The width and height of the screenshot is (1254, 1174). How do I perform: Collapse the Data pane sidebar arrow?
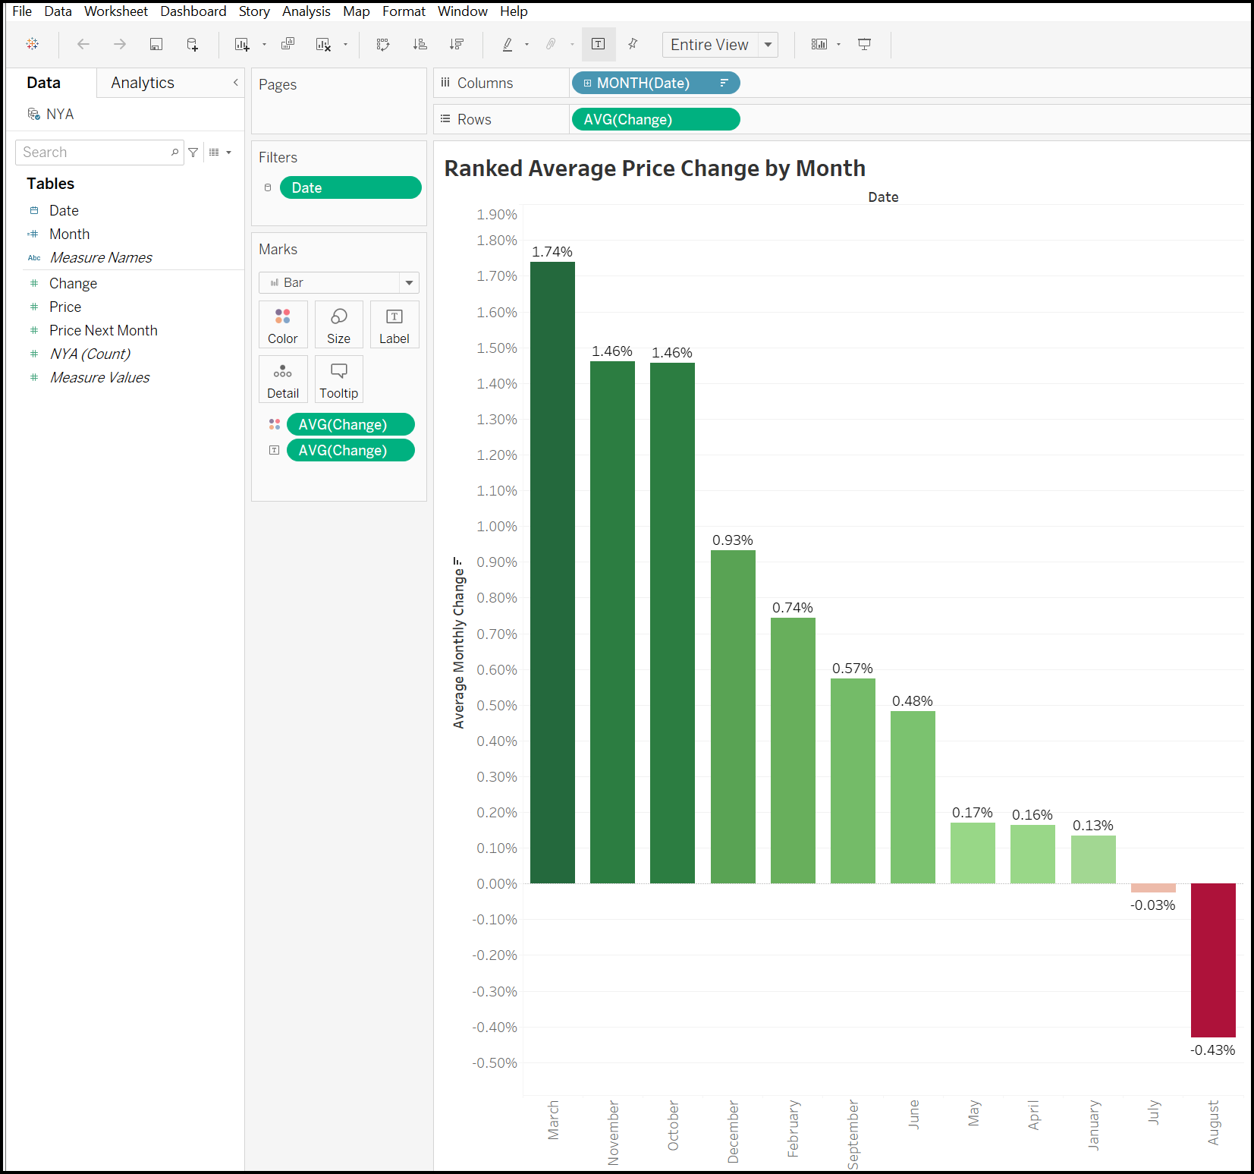[235, 83]
